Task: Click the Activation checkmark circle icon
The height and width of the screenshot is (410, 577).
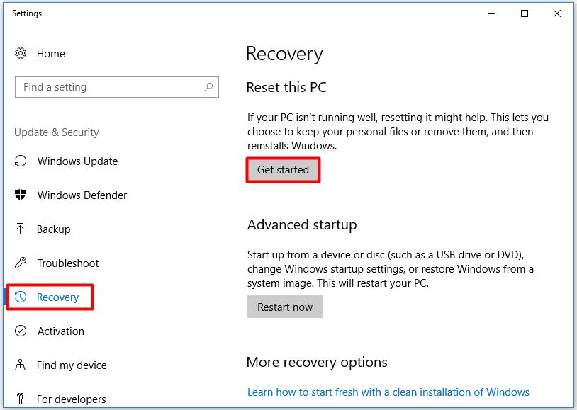Action: (21, 331)
